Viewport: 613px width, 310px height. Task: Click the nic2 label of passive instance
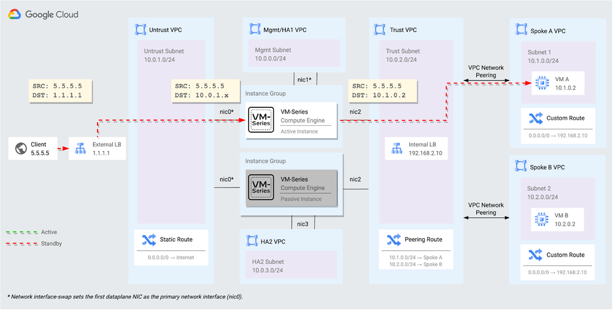point(355,179)
